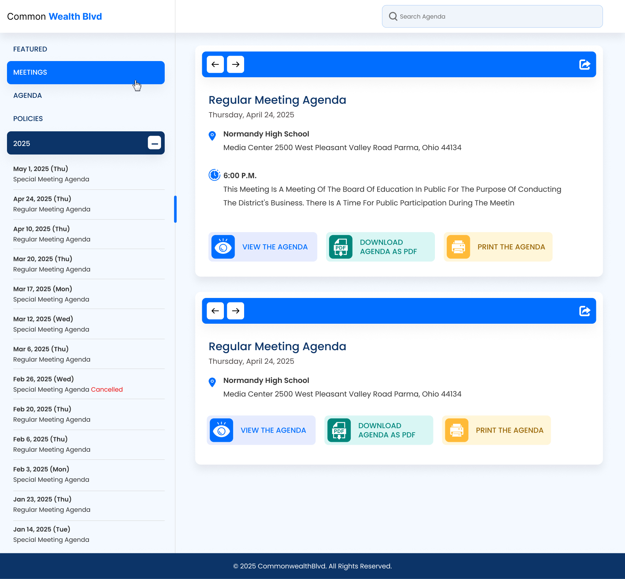Open Apr 24, 2025 Regular Meeting Agenda
The image size is (625, 579).
(89, 204)
